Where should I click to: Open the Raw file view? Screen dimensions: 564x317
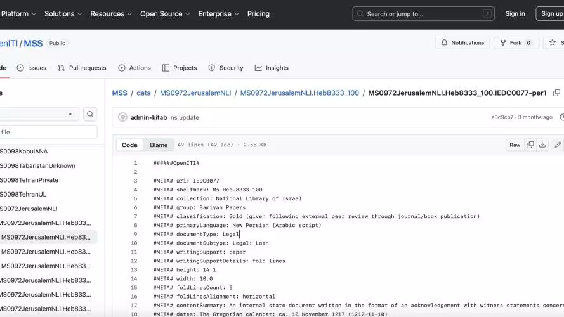[x=515, y=145]
